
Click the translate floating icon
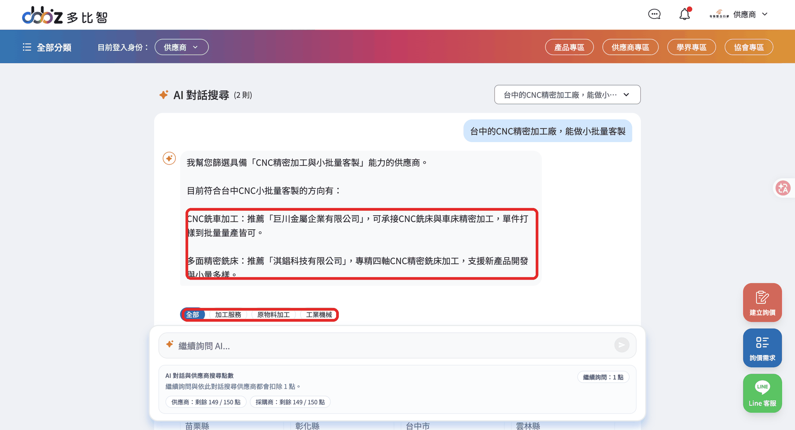[784, 188]
